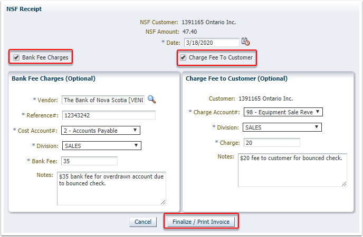Edit the bank fee Notes text area
363x237 pixels.
(111, 189)
